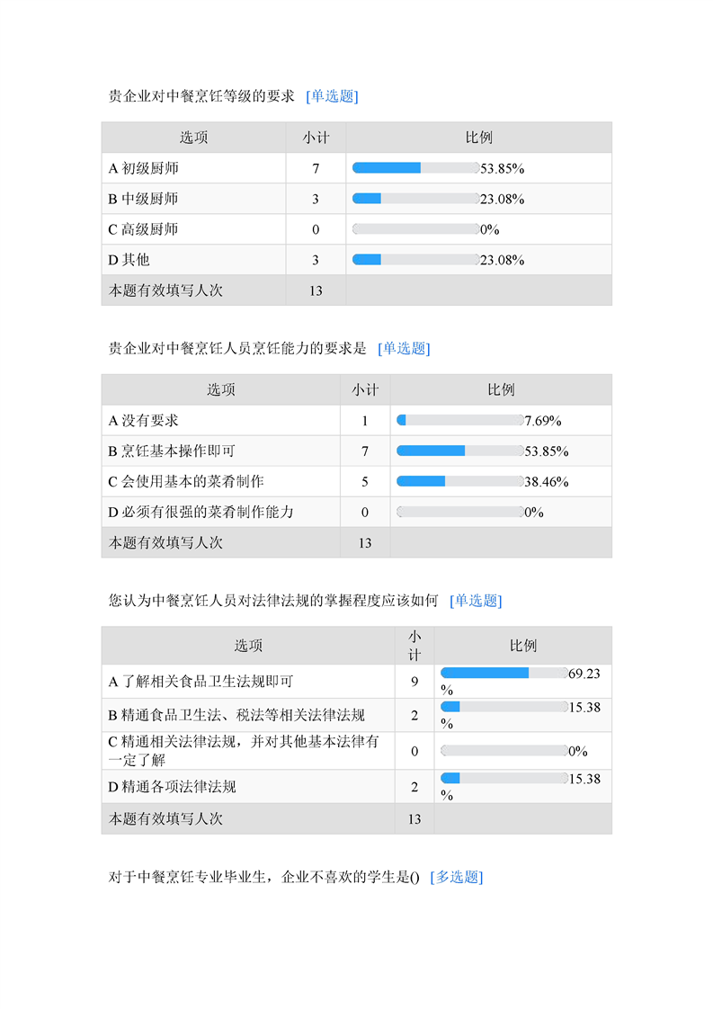Click the [单选题] tag beside 烹饪等级的要求 question

point(332,96)
